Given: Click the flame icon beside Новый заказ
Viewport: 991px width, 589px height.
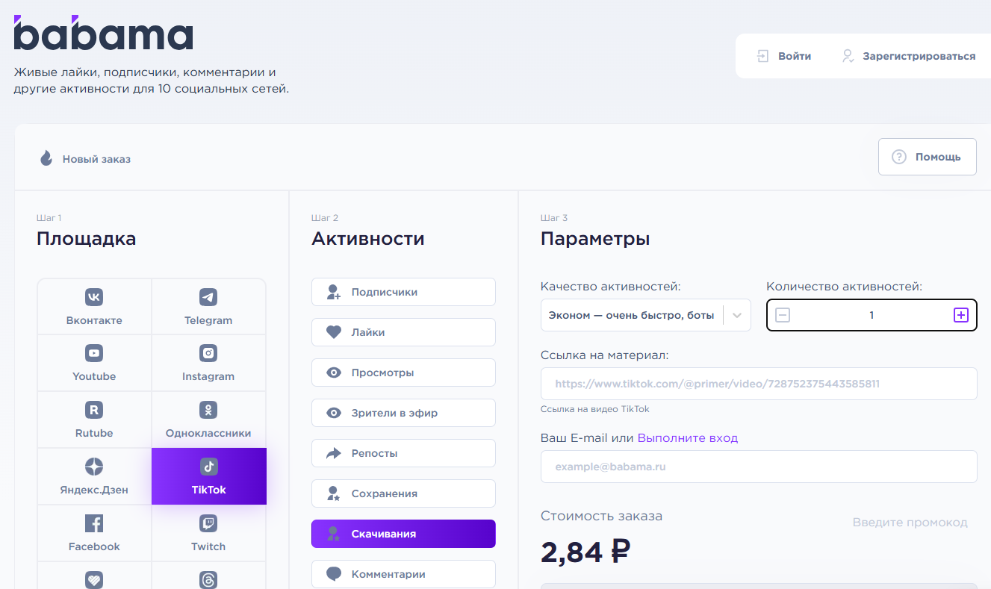Looking at the screenshot, I should [46, 158].
